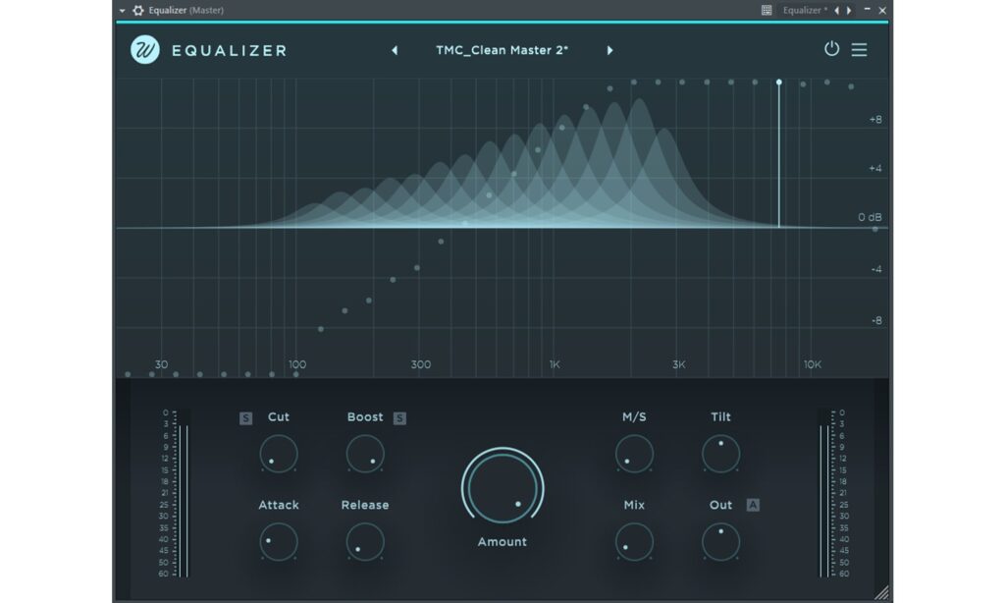Click the 300 frequency label
Image resolution: width=1005 pixels, height=603 pixels.
pyautogui.click(x=420, y=364)
